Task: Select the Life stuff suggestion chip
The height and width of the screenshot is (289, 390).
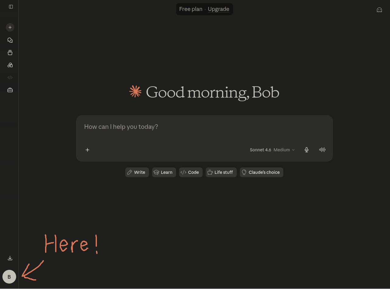Action: tap(221, 172)
